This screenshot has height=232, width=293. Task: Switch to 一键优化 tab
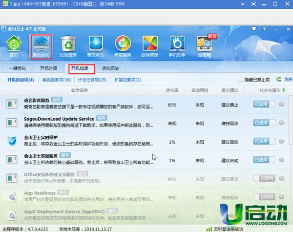[x=19, y=68]
